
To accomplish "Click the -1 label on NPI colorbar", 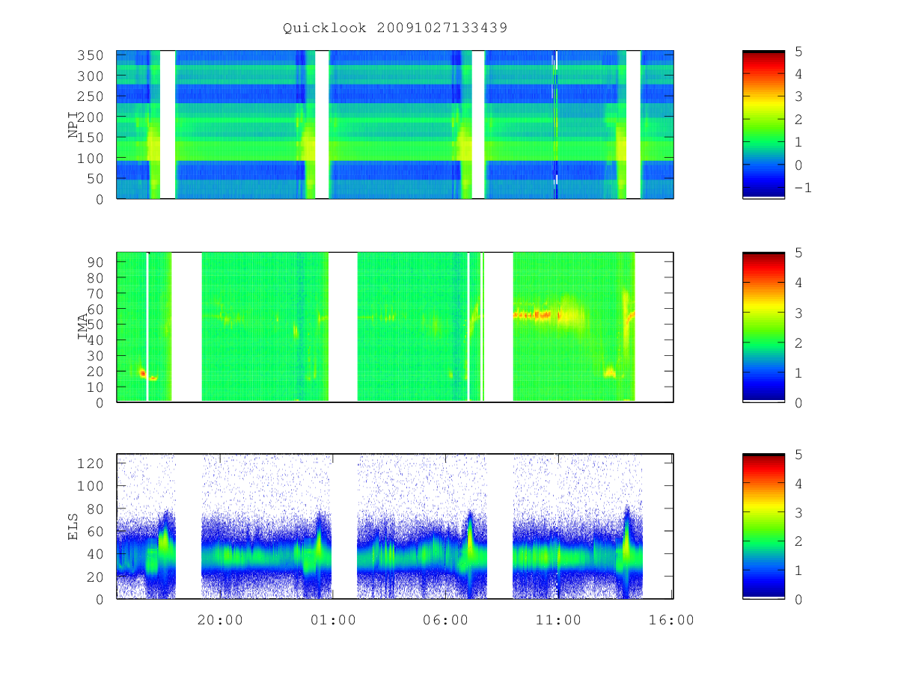I will coord(802,188).
